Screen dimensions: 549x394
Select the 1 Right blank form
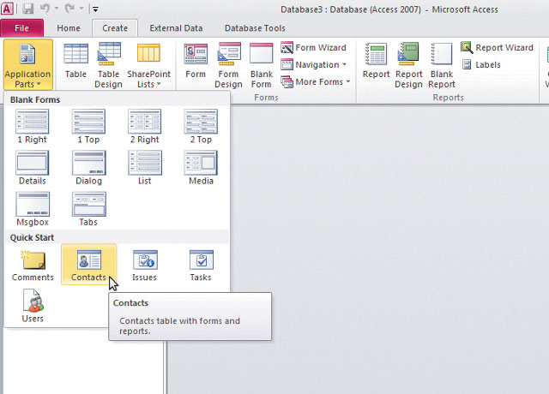[x=33, y=127]
